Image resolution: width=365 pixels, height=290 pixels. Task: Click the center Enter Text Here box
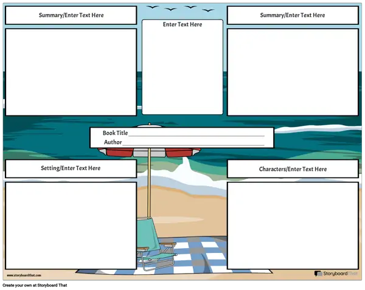point(182,70)
